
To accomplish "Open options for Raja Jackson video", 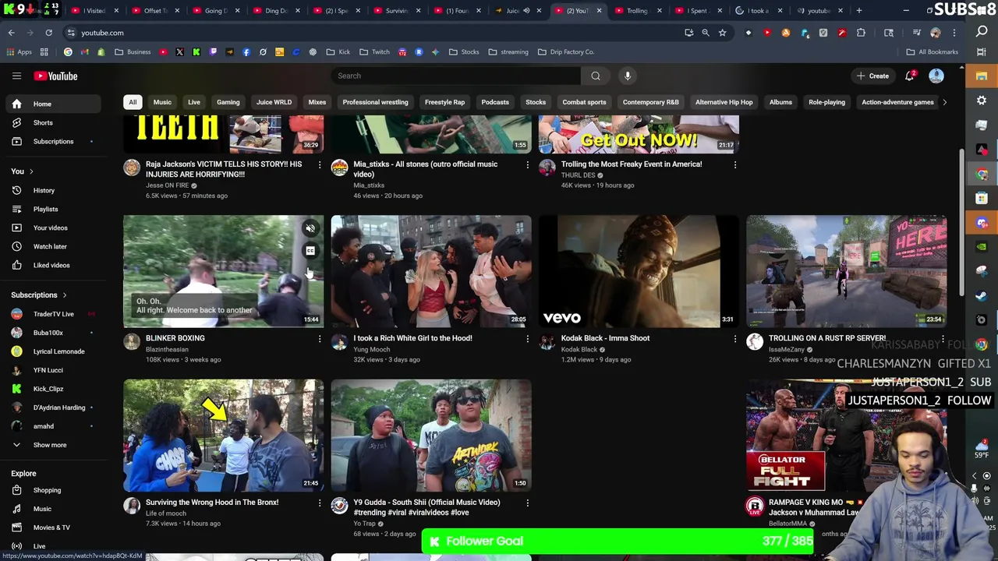I will pos(319,164).
